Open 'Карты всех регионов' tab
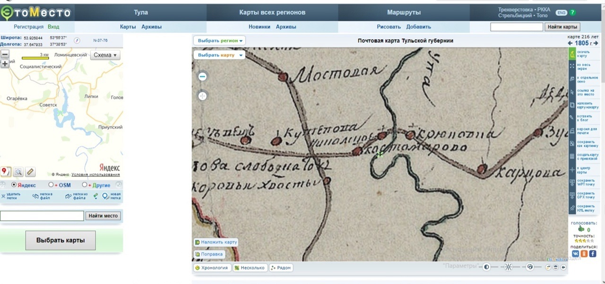 pyautogui.click(x=272, y=12)
